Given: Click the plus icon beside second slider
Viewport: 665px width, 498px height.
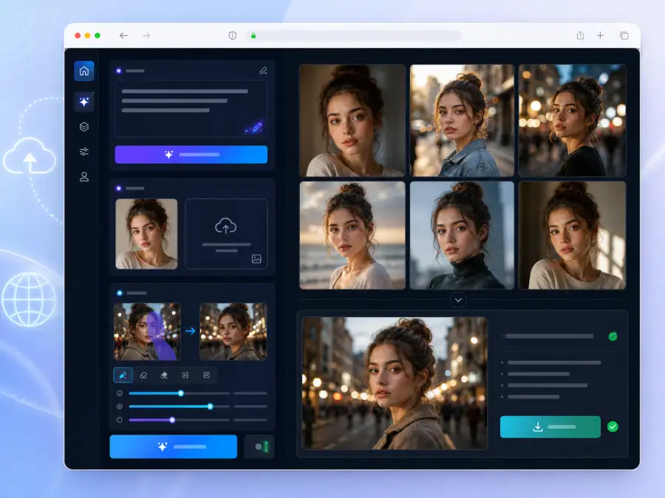Looking at the screenshot, I should pyautogui.click(x=120, y=407).
